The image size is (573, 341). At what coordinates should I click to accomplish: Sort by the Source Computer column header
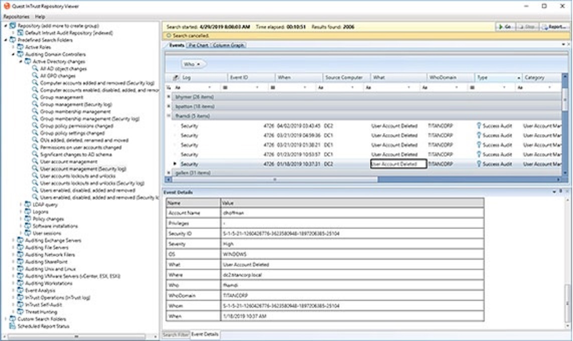(x=346, y=77)
